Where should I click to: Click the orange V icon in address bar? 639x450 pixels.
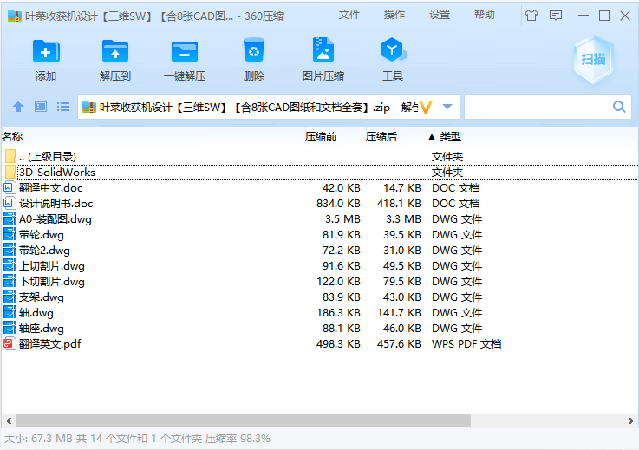point(426,108)
